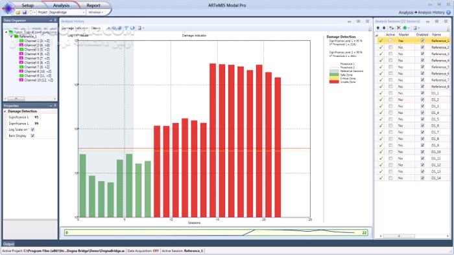Click the green check mark of the Reference_3 row
454x255 pixels.
point(381,54)
